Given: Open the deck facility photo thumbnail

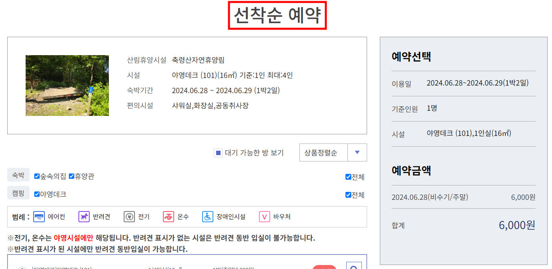Looking at the screenshot, I should [67, 86].
